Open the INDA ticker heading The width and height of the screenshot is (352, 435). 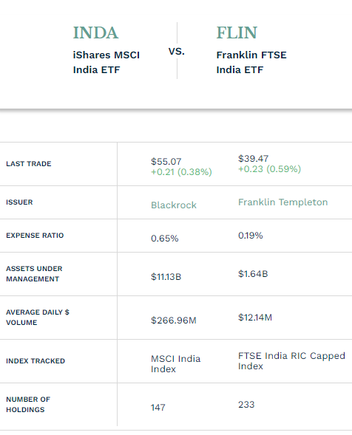pos(95,33)
